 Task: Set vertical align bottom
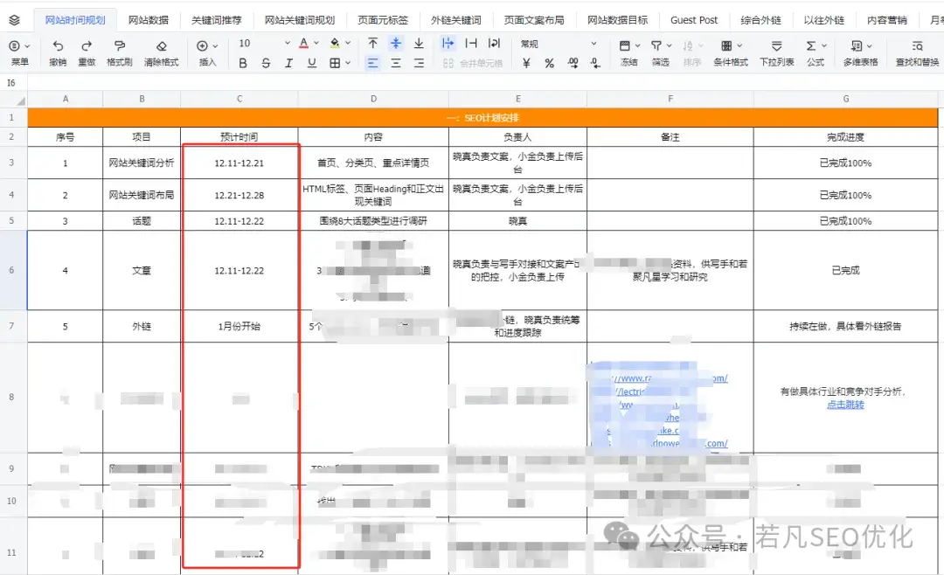point(419,44)
